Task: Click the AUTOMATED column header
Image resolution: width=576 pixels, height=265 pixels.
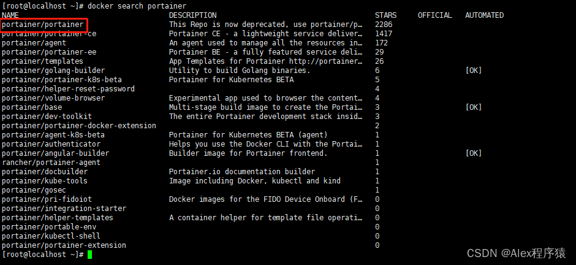Action: tap(485, 15)
